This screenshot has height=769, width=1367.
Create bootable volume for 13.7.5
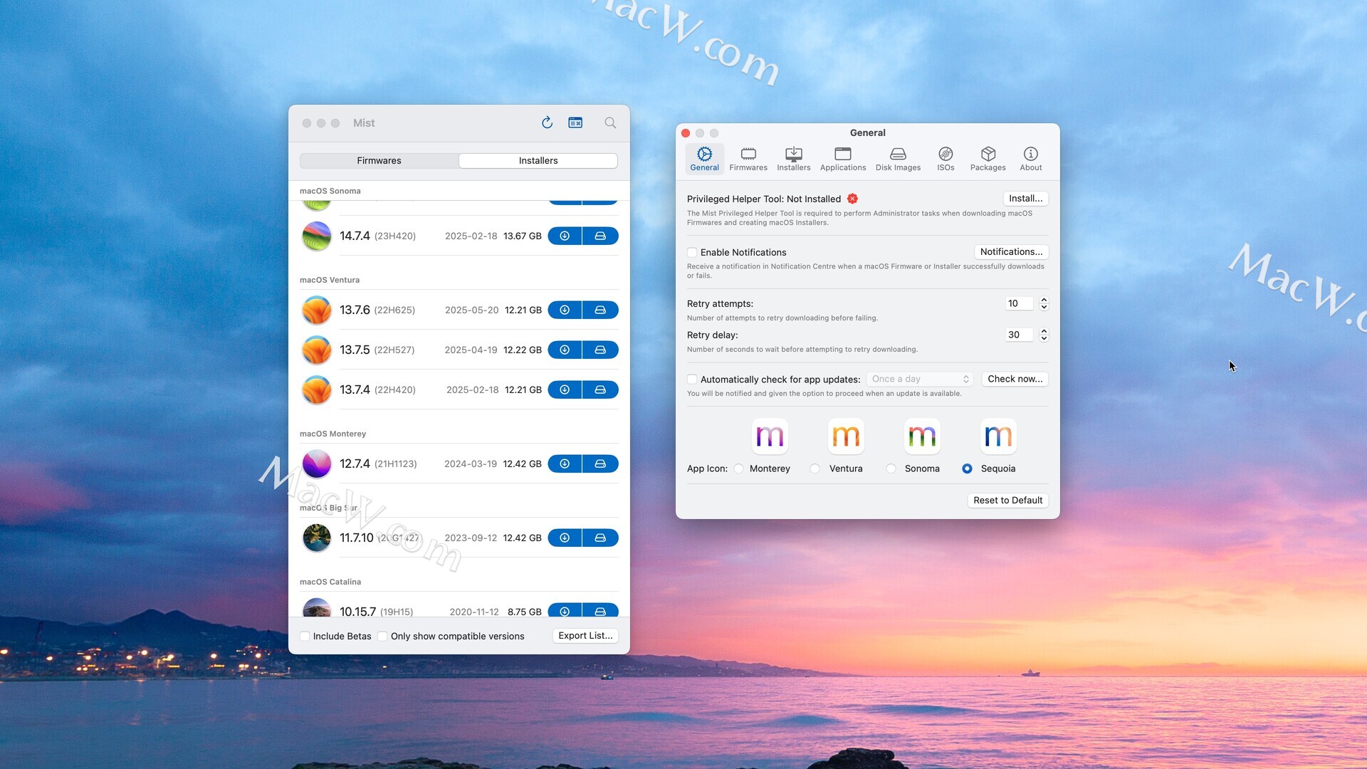pyautogui.click(x=600, y=350)
